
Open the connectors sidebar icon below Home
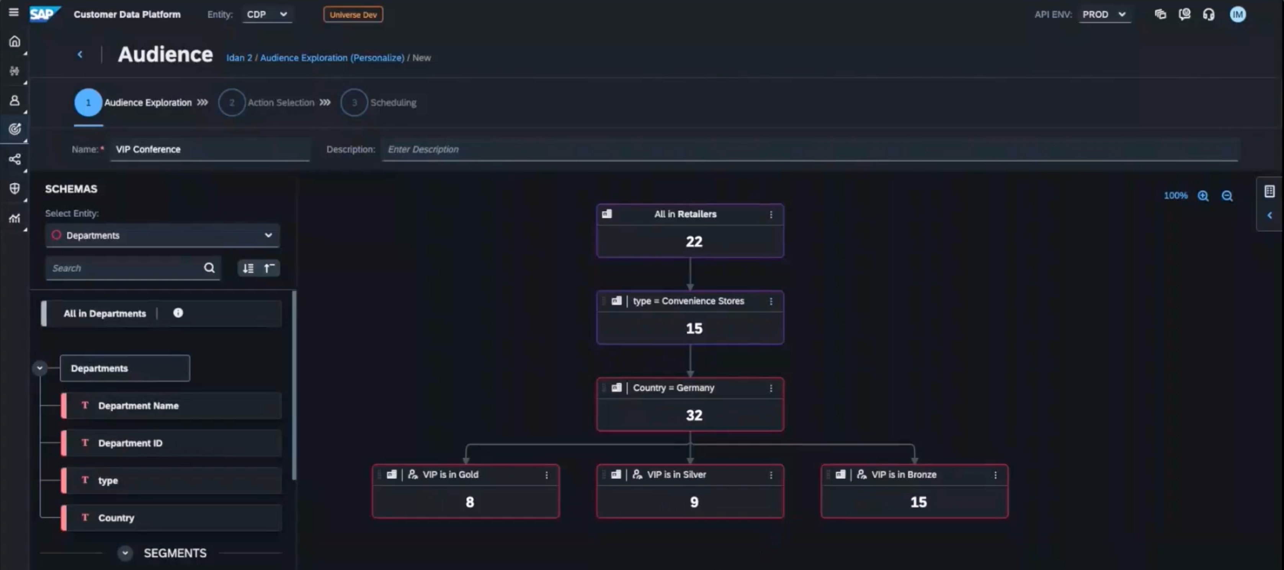click(x=15, y=71)
